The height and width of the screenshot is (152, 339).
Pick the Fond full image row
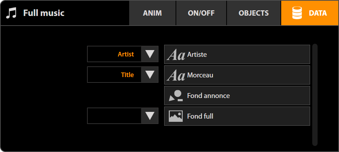point(246,116)
